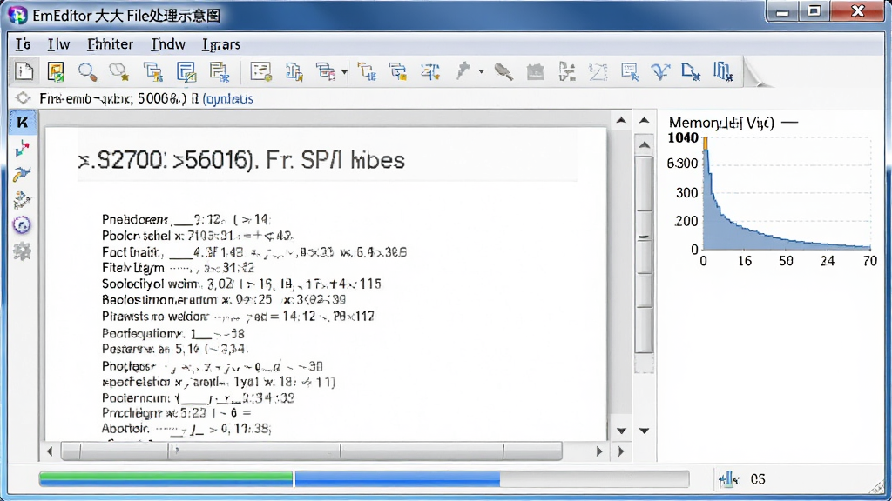Click the blue link in the file info bar
The image size is (892, 501).
click(x=228, y=99)
